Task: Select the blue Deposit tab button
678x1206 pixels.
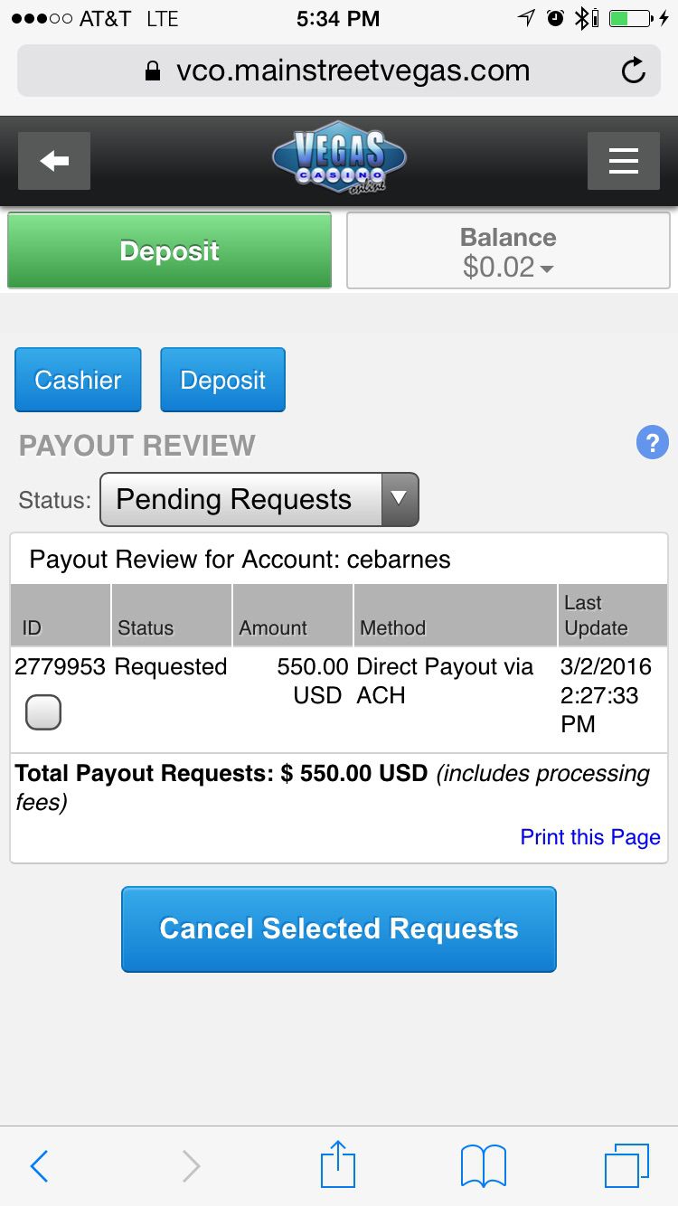Action: (x=222, y=380)
